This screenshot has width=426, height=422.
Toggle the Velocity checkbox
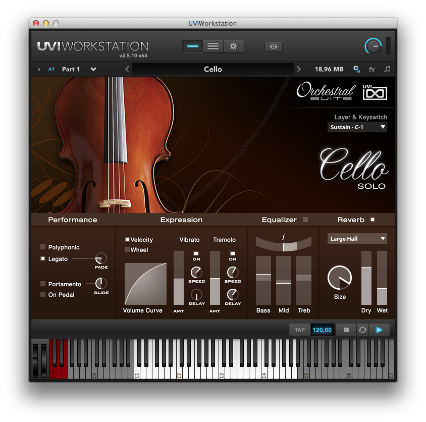(127, 239)
